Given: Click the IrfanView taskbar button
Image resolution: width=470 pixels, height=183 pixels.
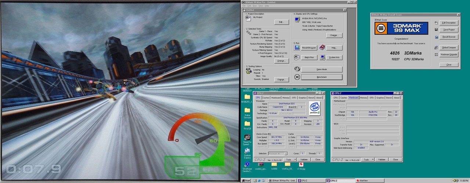Looking at the screenshot, I should pos(370,180).
